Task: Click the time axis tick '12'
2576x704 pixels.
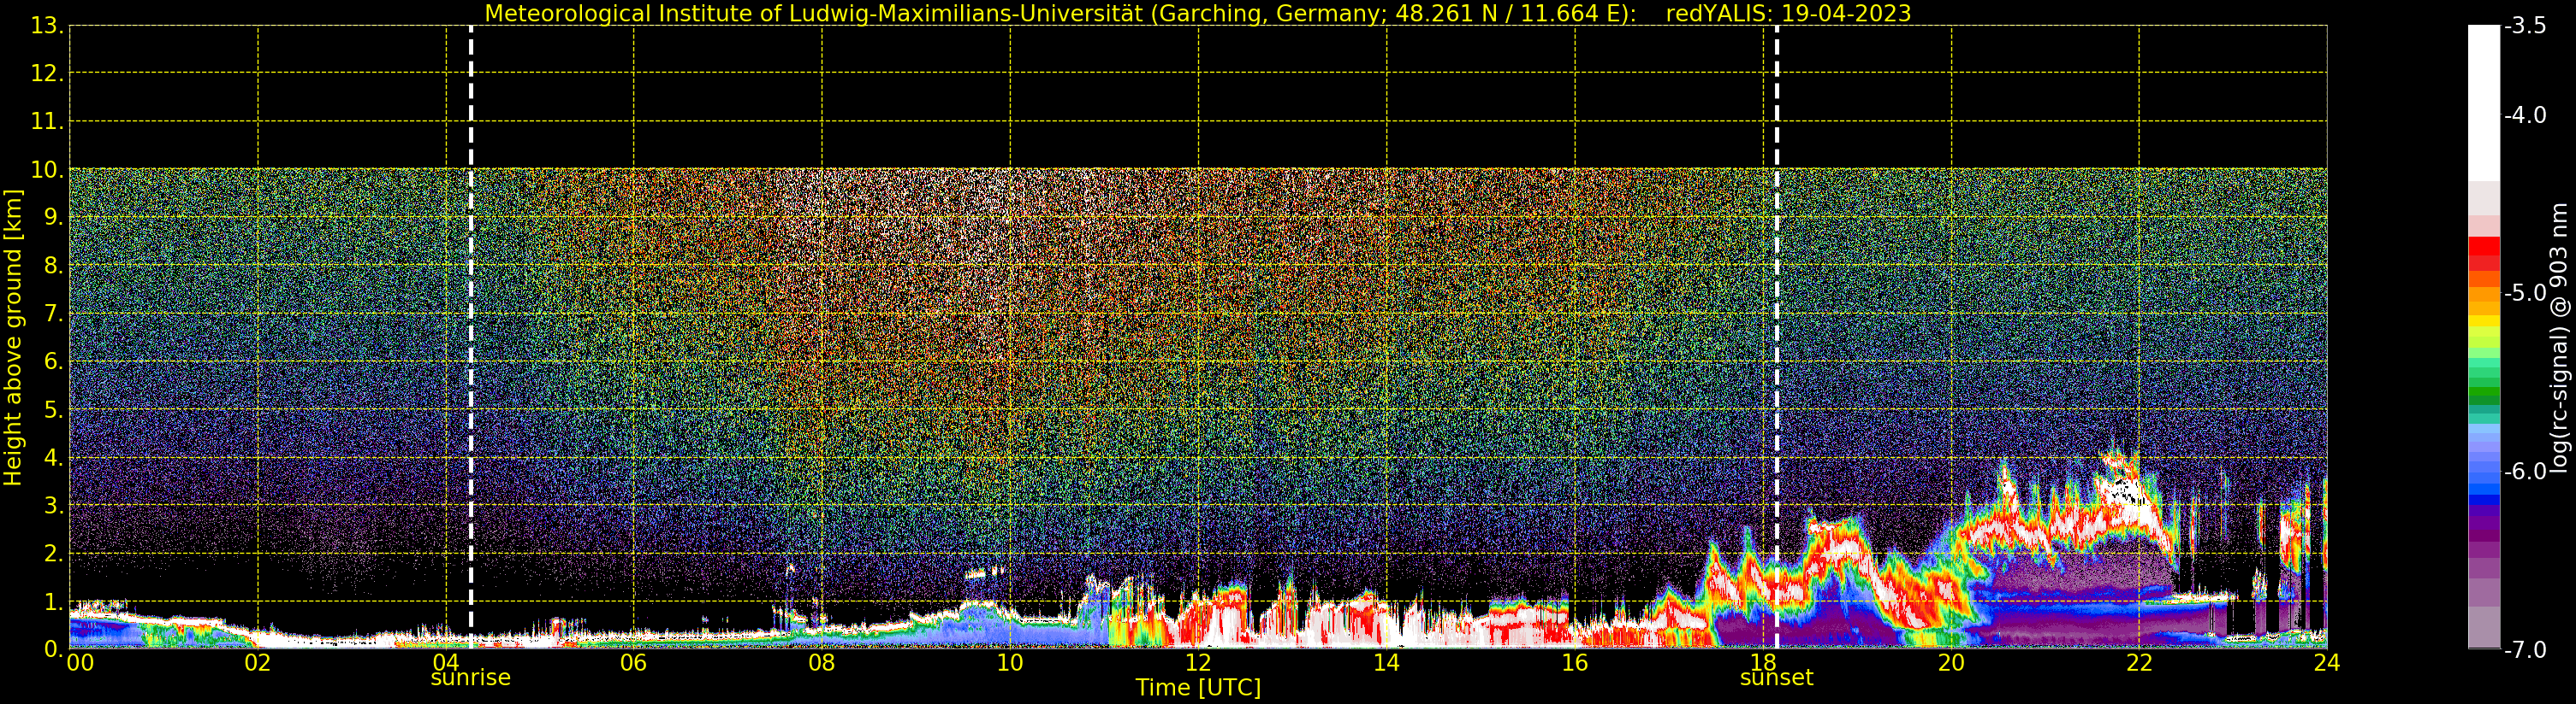Action: point(1198,663)
